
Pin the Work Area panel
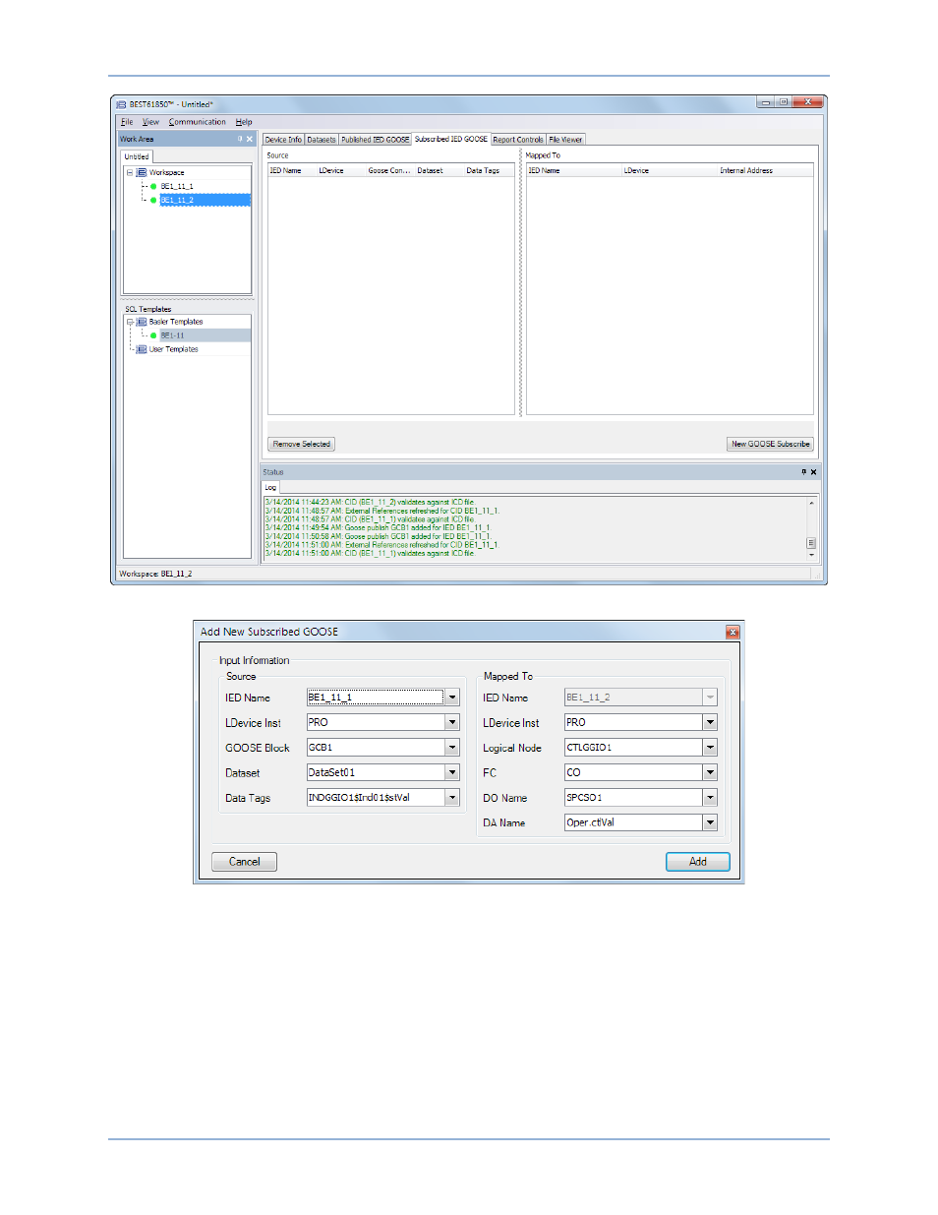240,139
